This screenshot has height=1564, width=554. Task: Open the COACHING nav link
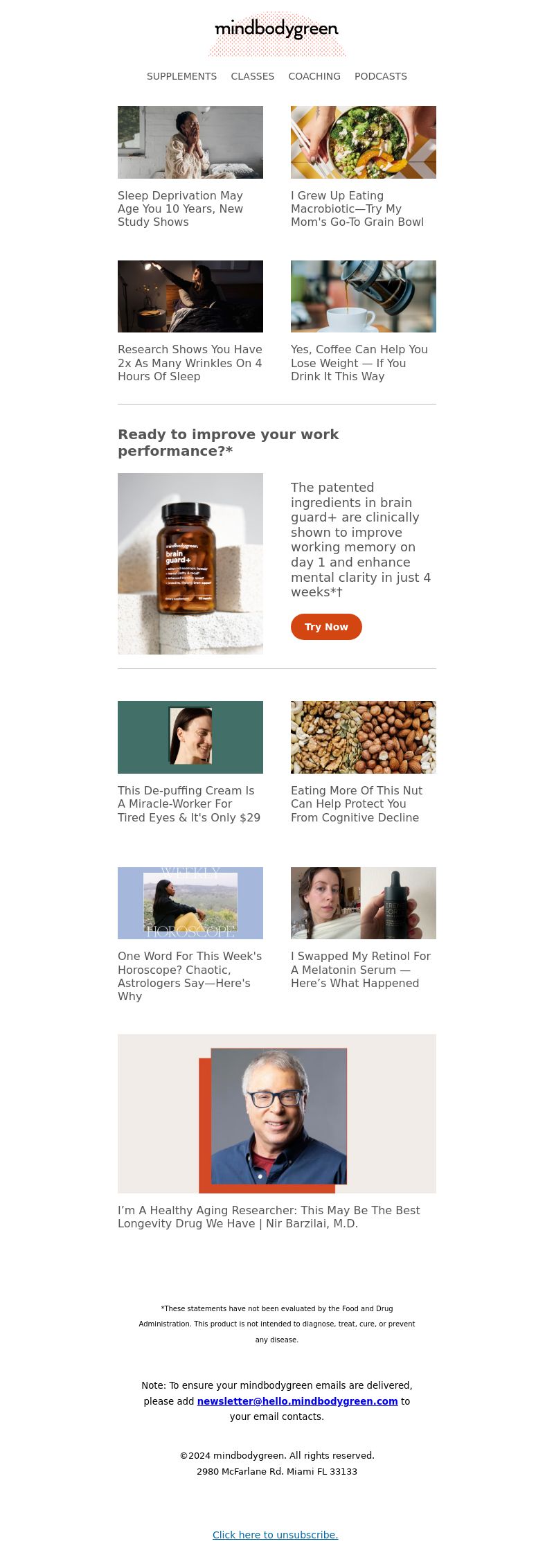coord(314,76)
